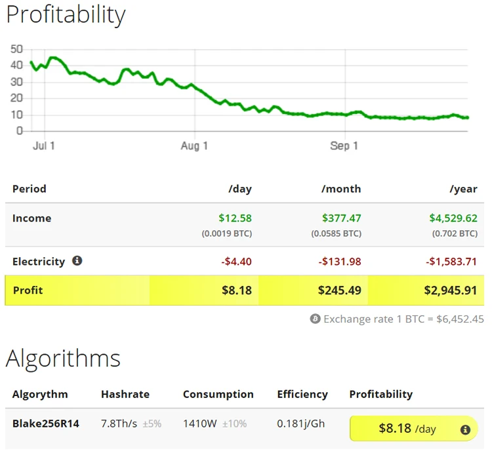492x459 pixels.
Task: Click the Sep 1 label on the chart axis
Action: coord(344,146)
